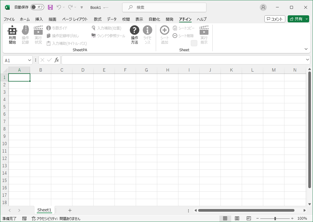Switch to page layout view in status bar
The image size is (313, 222).
coord(237,218)
